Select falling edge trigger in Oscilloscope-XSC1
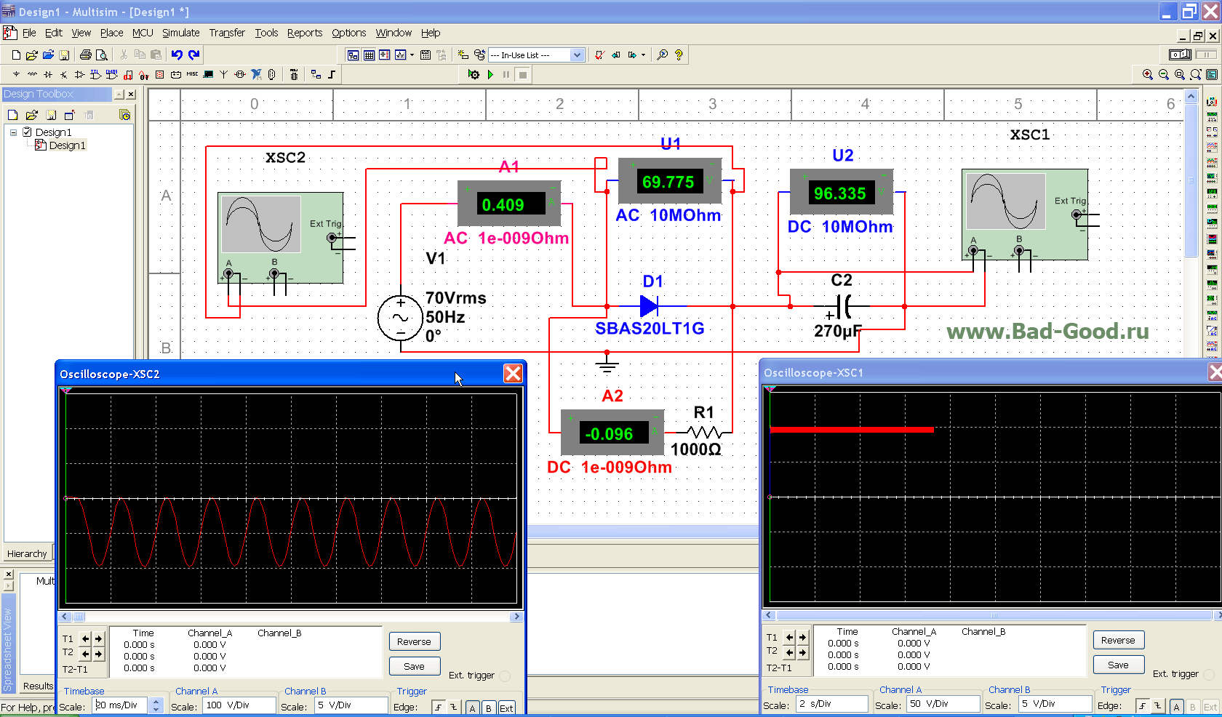Screen dimensions: 1222x717 pyautogui.click(x=1157, y=706)
